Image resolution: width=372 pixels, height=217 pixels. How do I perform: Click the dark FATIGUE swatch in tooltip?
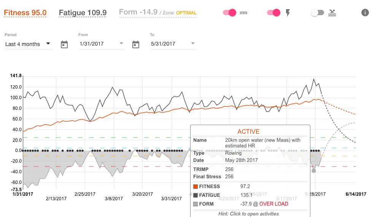pos(196,195)
